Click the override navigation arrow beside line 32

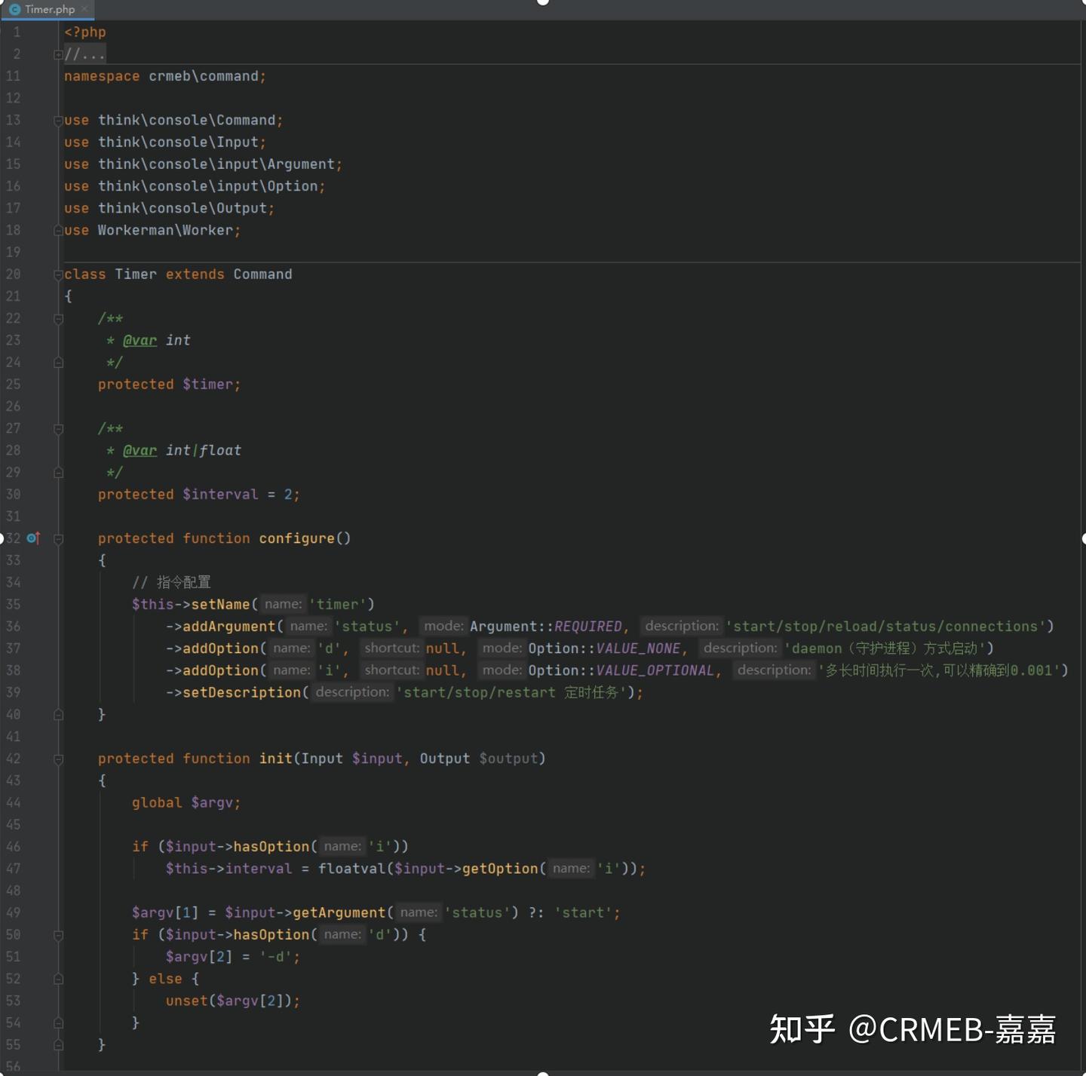coord(33,538)
